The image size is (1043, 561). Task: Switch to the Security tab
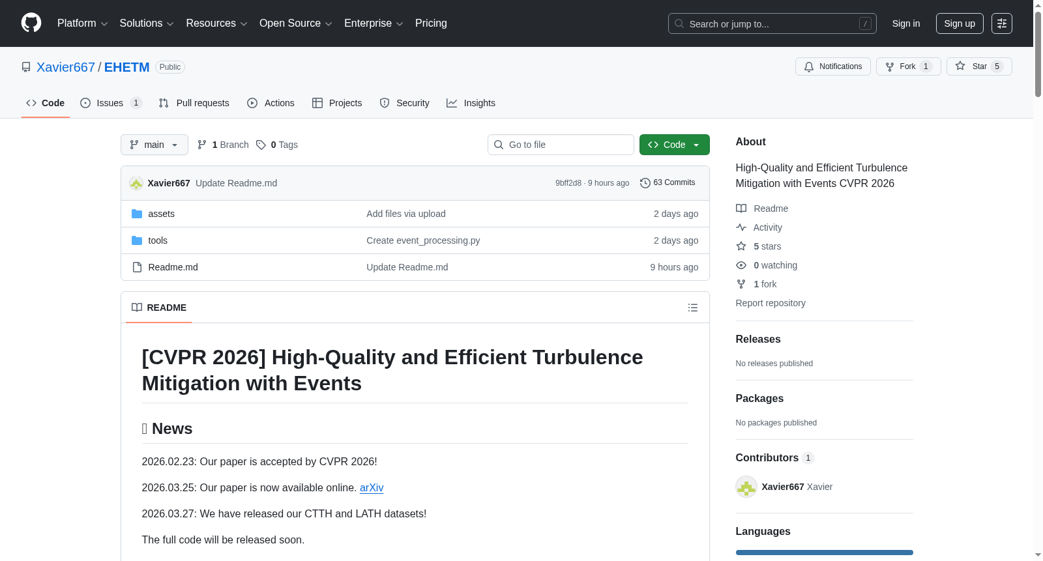[x=404, y=103]
